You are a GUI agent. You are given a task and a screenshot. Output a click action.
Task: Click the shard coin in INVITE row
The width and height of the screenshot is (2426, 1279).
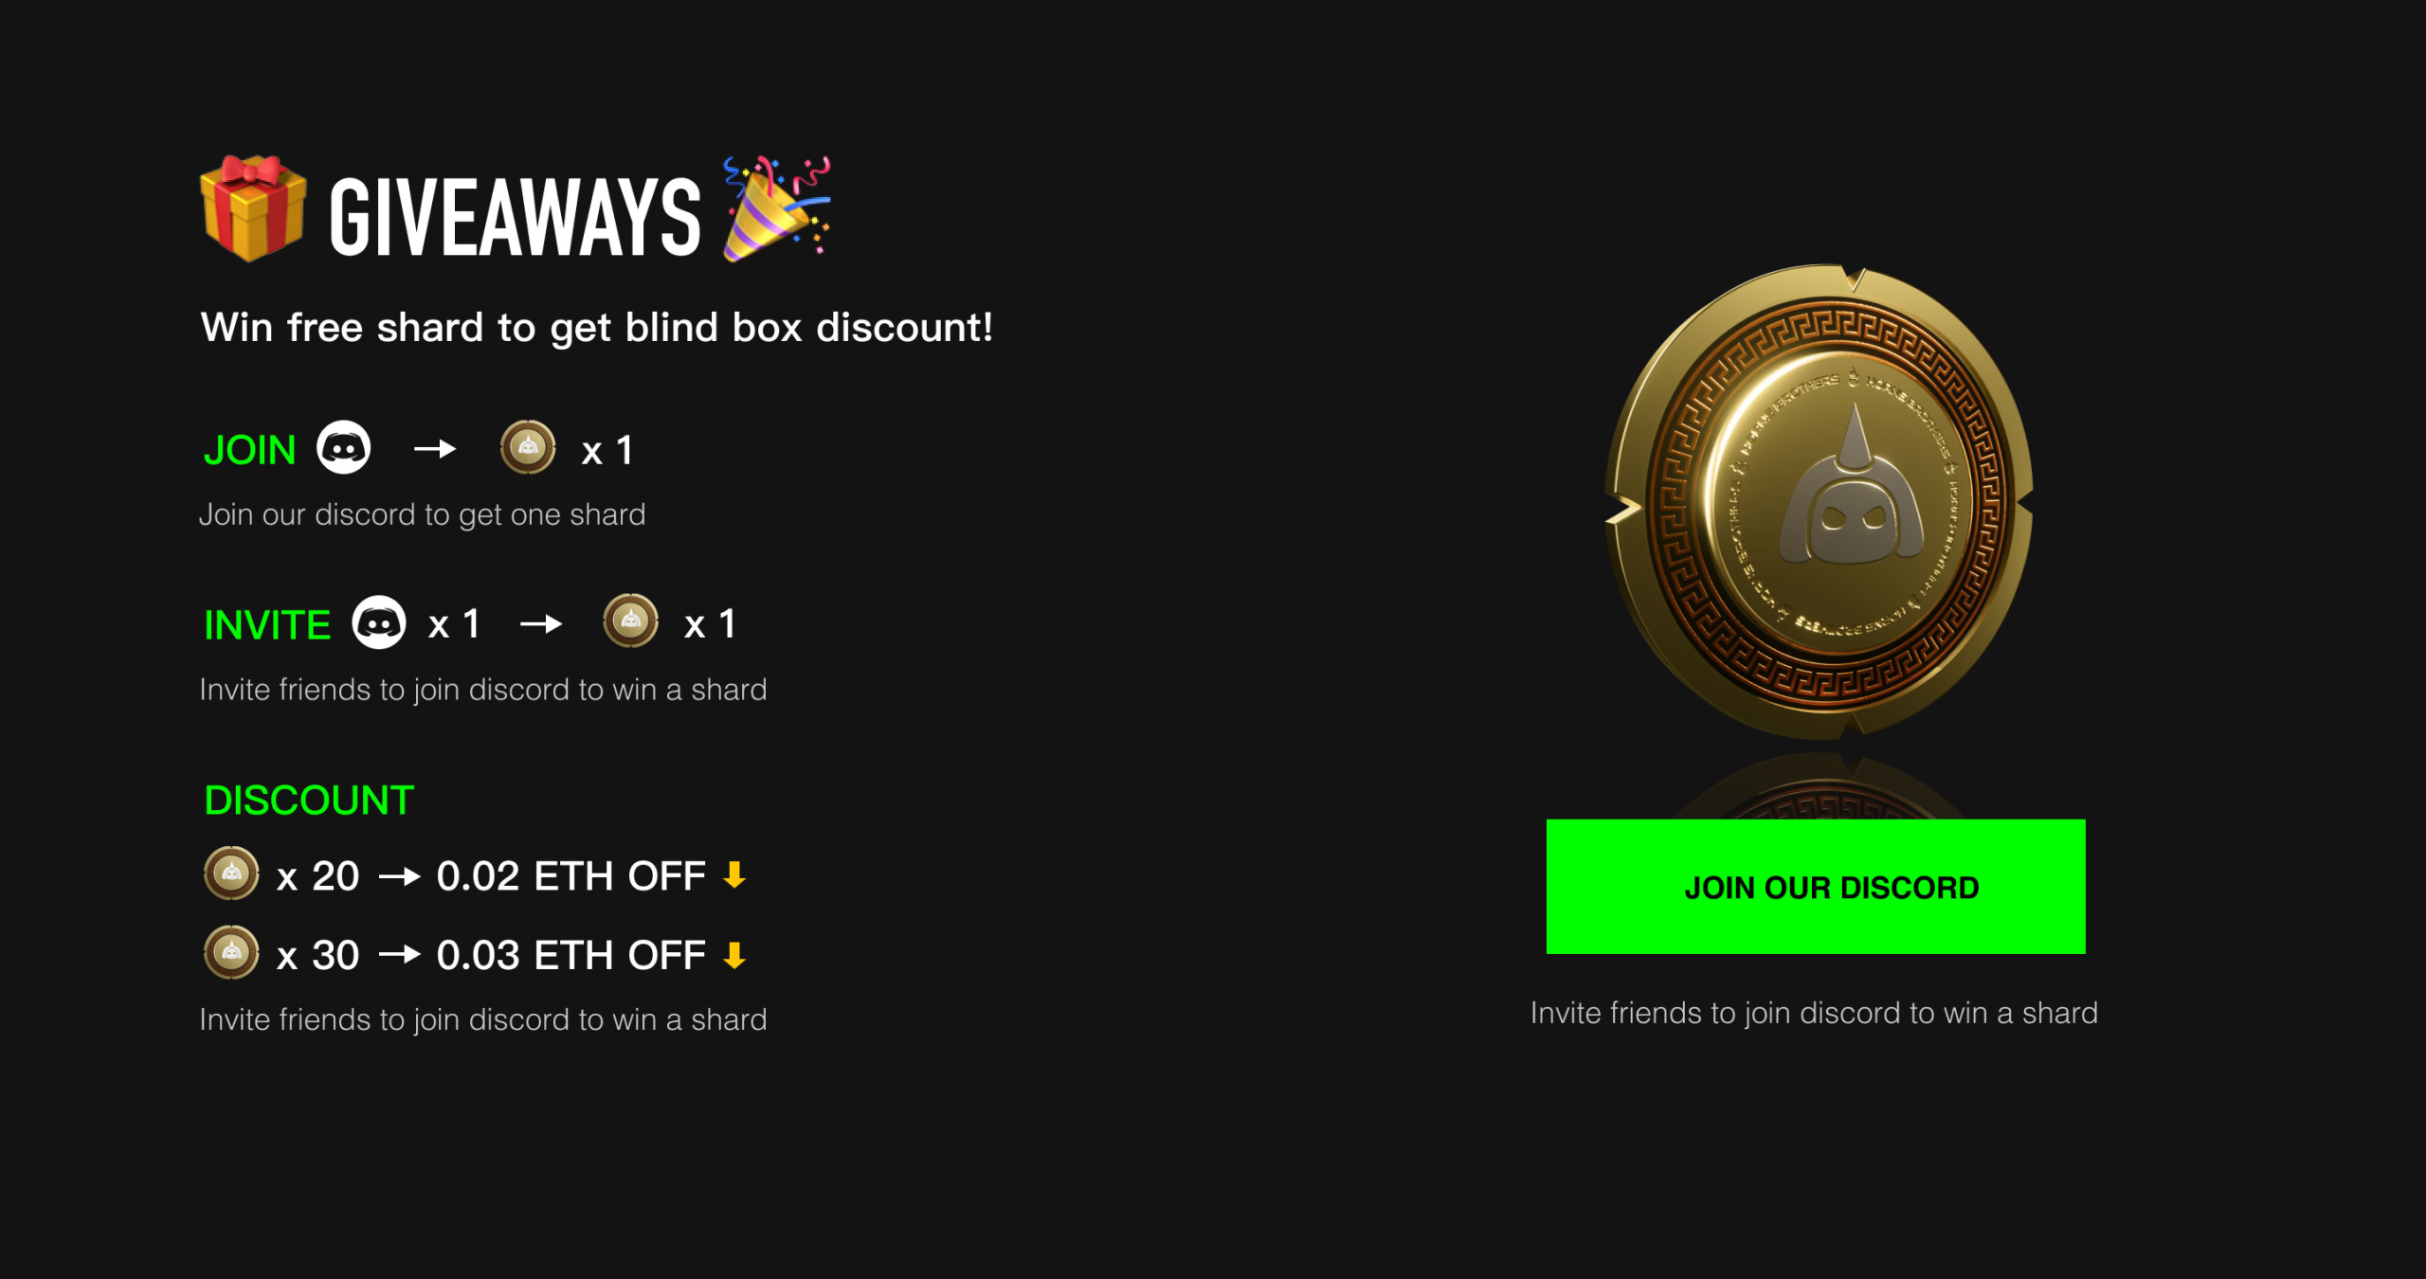tap(631, 621)
